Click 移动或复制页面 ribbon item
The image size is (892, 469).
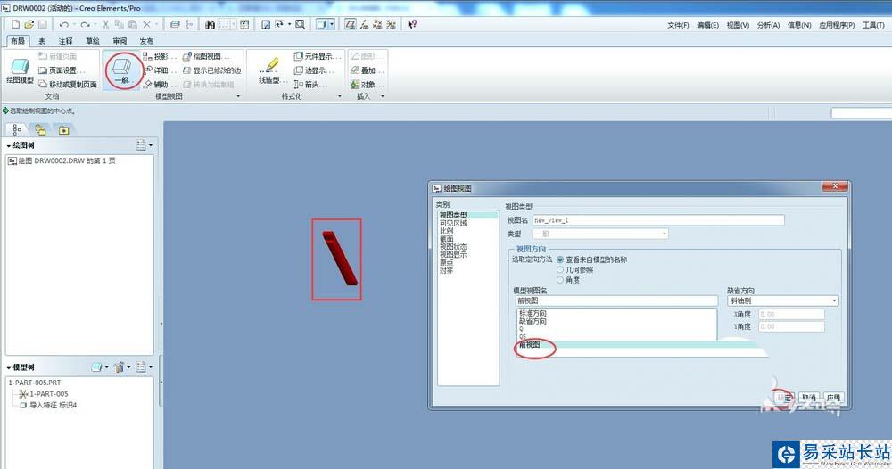[x=67, y=84]
